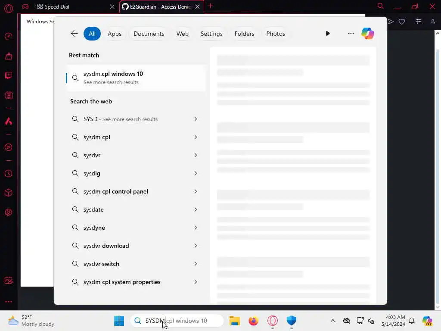Viewport: 441px width, 331px height.
Task: Open Opera GX from taskbar
Action: [273, 321]
